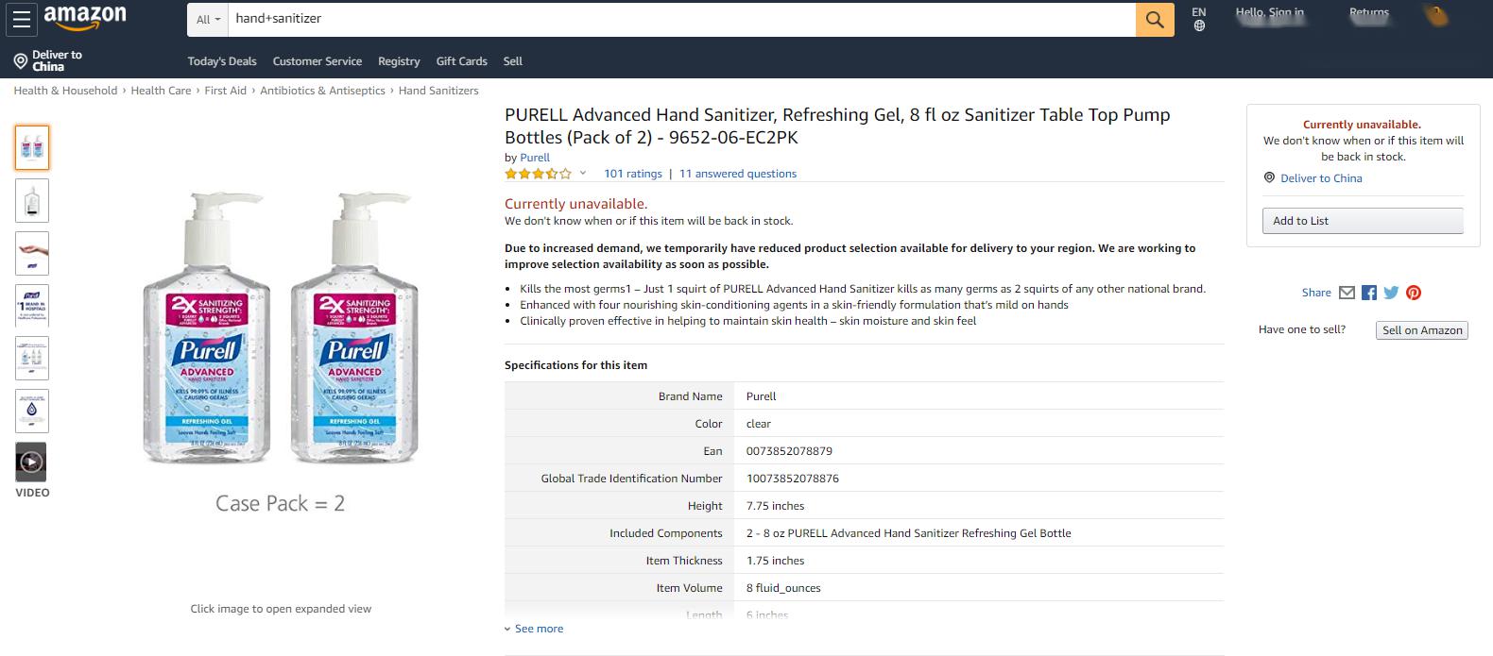Expand the star ratings breakdown arrow
Viewport: 1493px width, 656px height.
tap(583, 174)
